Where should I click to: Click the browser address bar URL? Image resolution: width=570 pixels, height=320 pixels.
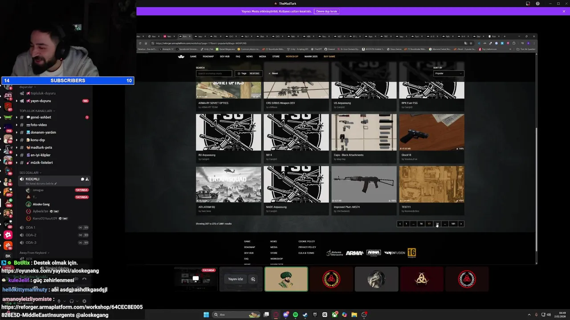pos(200,43)
